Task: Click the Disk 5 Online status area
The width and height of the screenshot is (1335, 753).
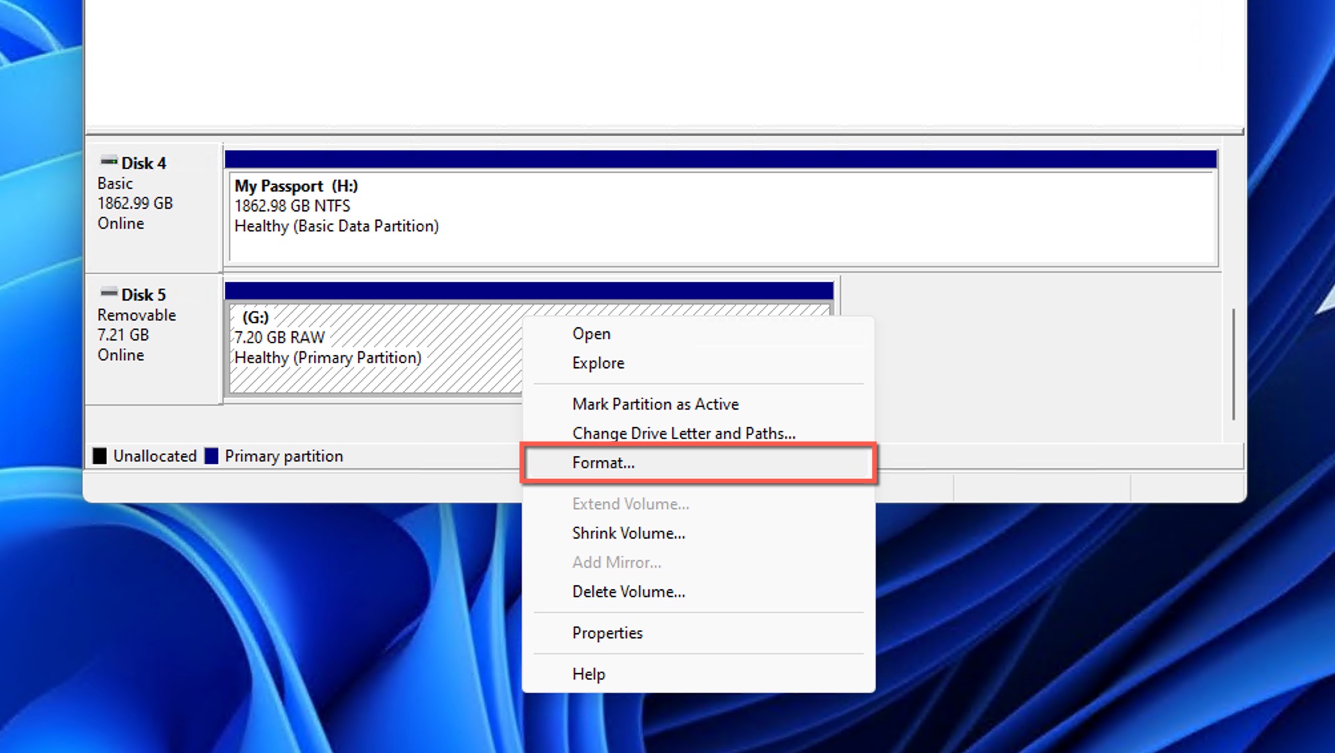Action: coord(120,355)
